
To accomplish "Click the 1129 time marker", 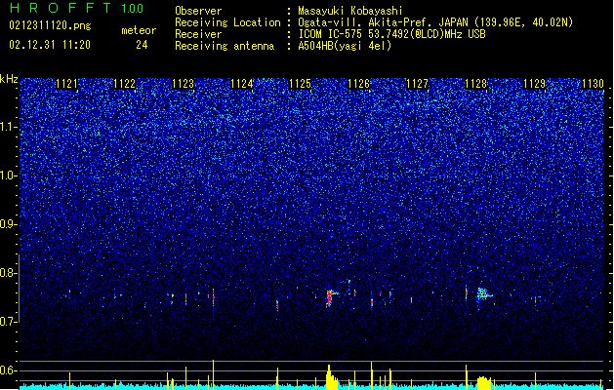I will pos(535,84).
